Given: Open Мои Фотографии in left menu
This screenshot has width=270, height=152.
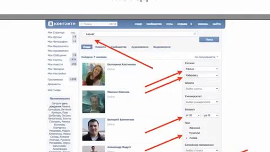Looking at the screenshot, I should [57, 41].
